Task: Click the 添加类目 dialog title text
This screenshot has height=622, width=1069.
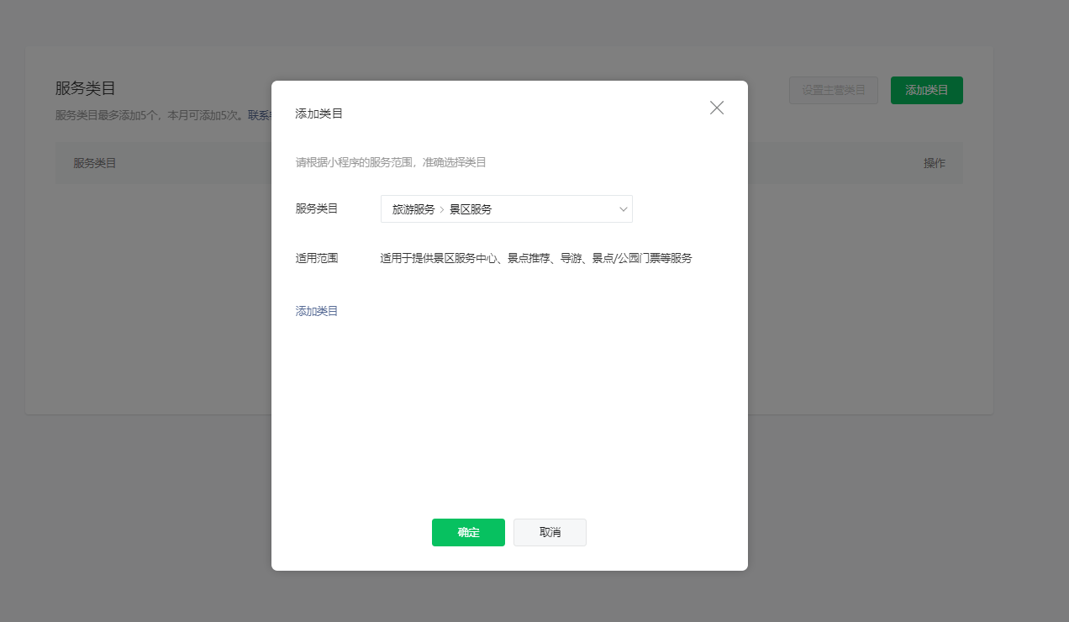Action: pos(319,113)
